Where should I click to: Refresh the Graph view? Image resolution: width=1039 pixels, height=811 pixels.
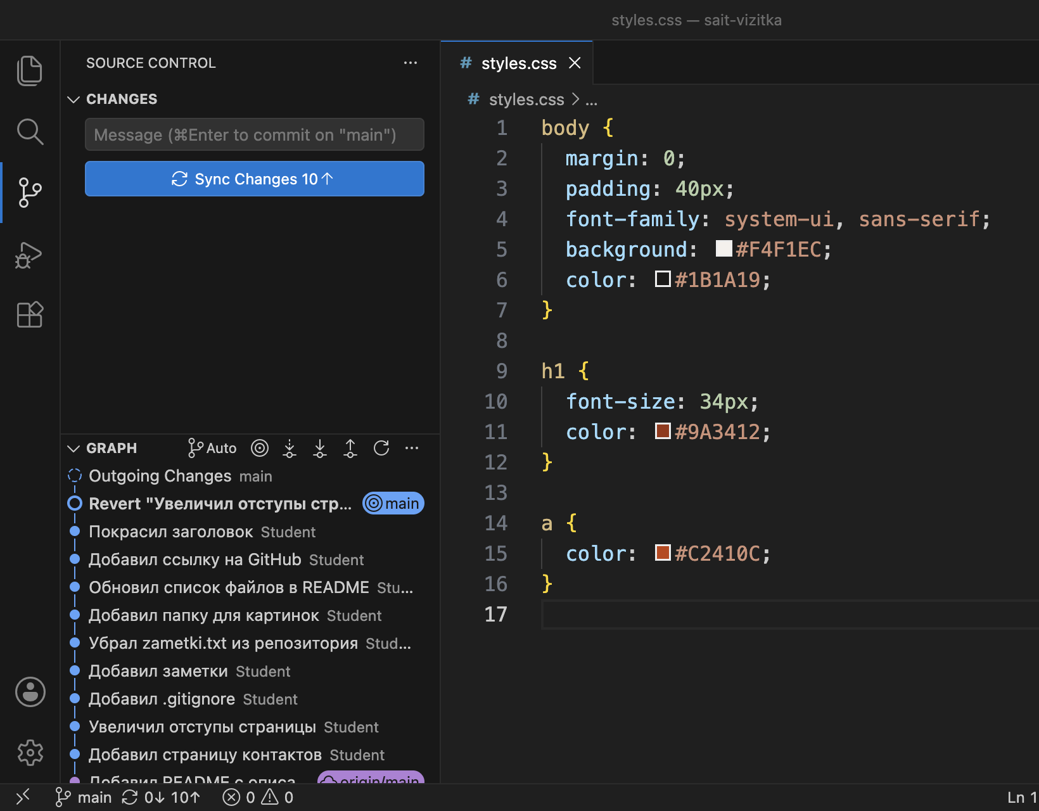tap(381, 448)
